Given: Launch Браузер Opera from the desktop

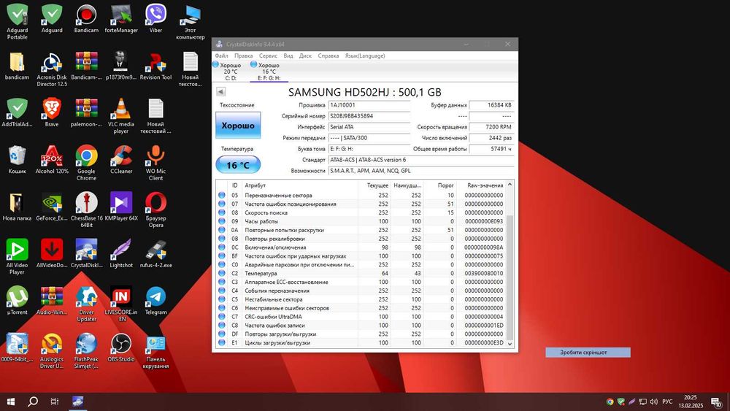Looking at the screenshot, I should 155,210.
